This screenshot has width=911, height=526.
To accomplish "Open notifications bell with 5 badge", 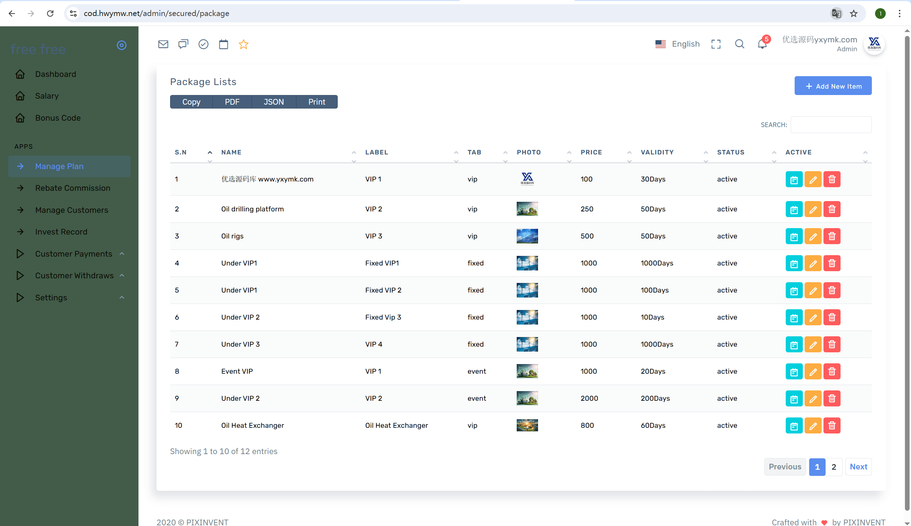I will pyautogui.click(x=763, y=44).
